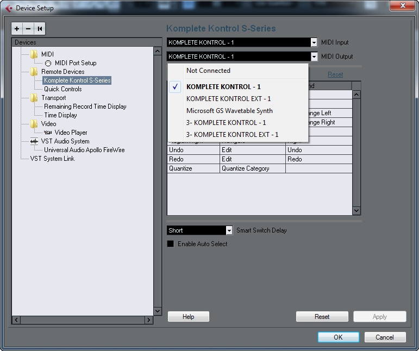Click the MIDI folder icon
419x351 pixels.
[34, 54]
